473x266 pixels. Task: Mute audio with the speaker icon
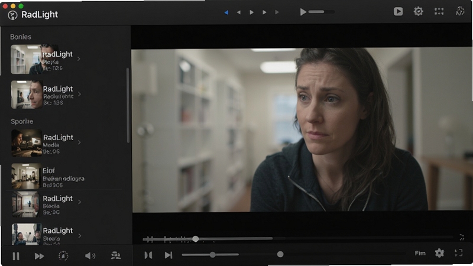coord(90,256)
